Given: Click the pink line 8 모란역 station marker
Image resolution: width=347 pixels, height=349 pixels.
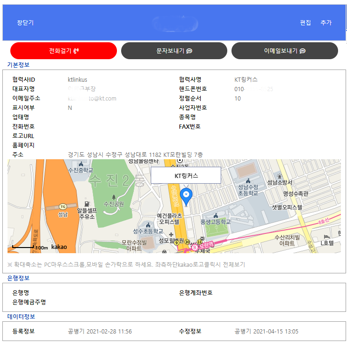Looking at the screenshot, I should (x=195, y=247).
